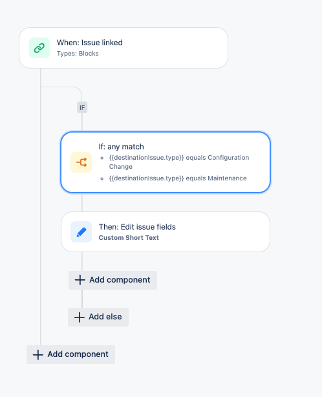Open the Then: Edit issue fields action
The height and width of the screenshot is (397, 322).
(166, 232)
